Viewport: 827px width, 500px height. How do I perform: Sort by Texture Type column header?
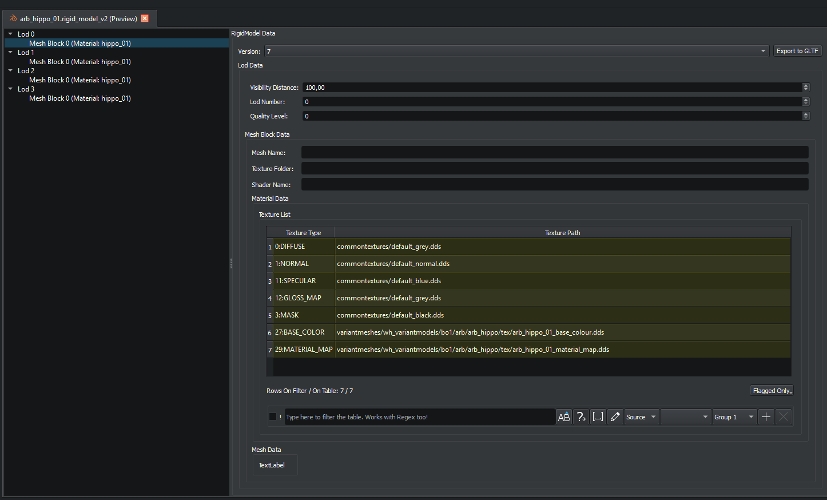click(304, 232)
